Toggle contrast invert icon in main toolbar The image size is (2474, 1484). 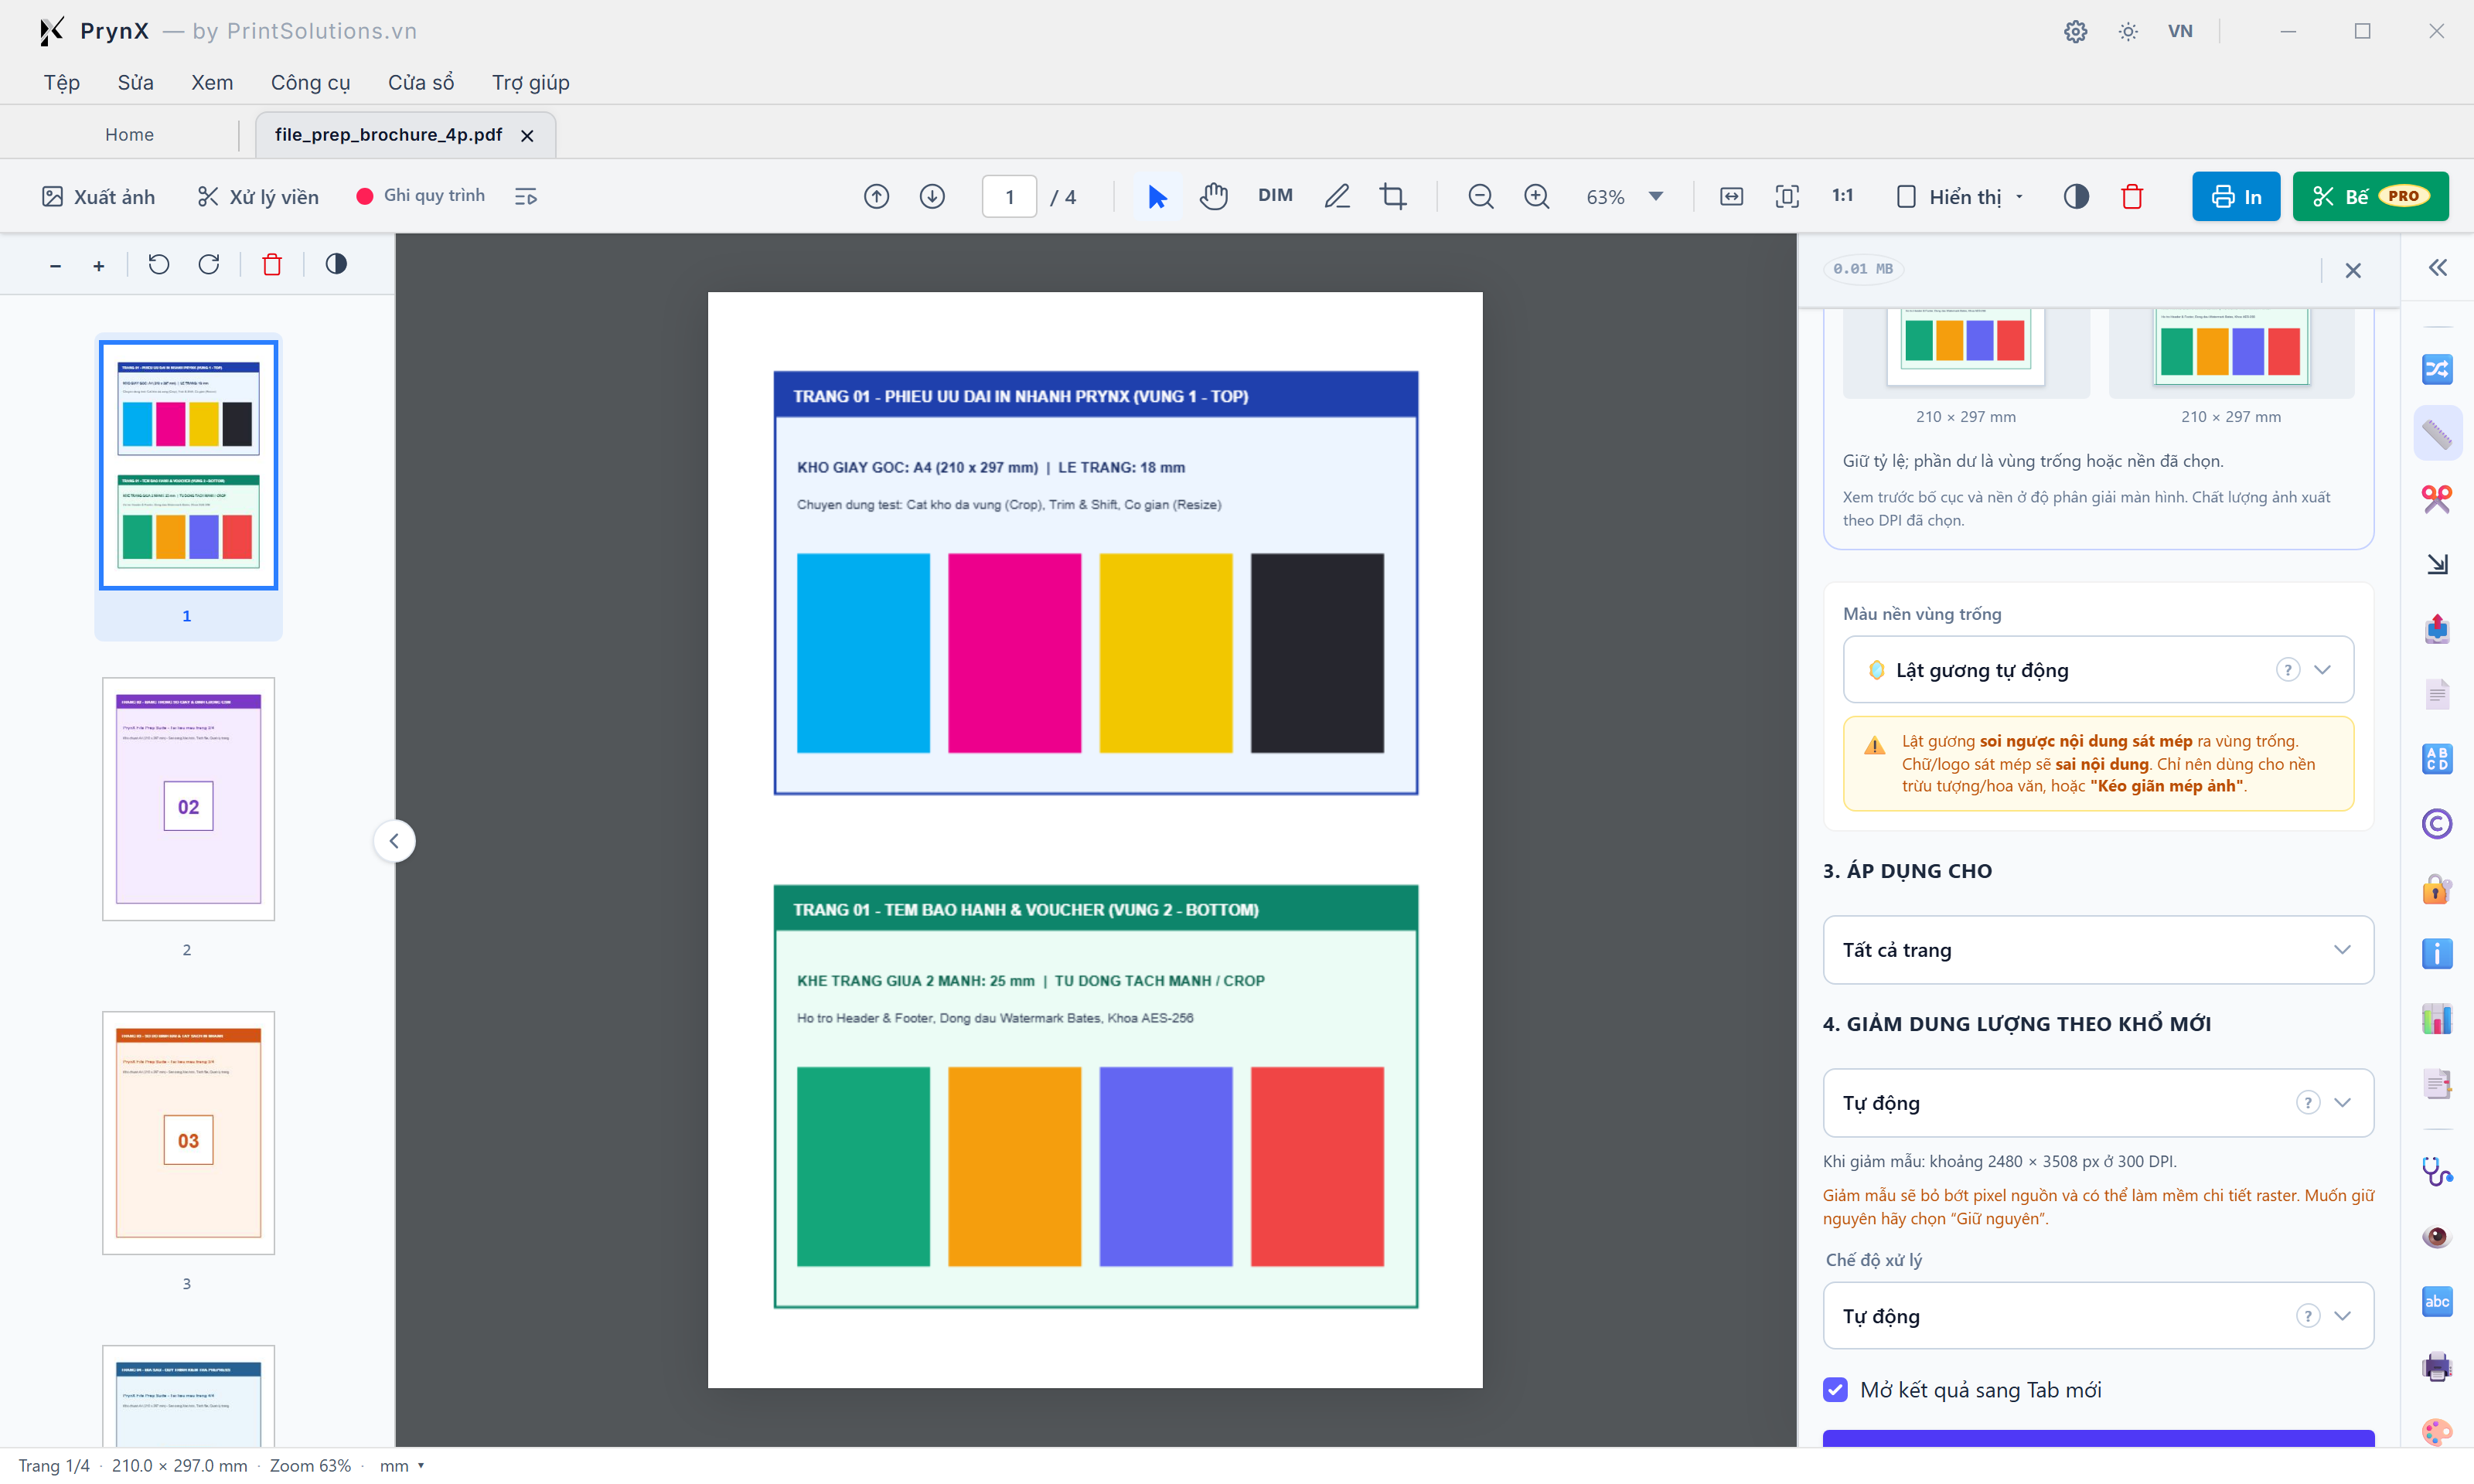2076,196
